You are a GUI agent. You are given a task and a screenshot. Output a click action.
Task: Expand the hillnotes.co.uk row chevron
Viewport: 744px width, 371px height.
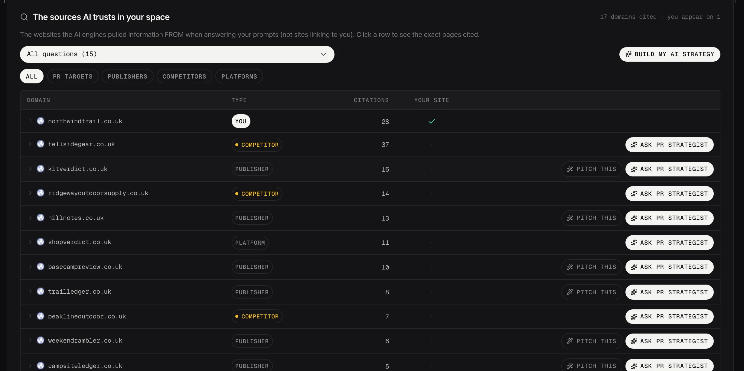(x=30, y=218)
